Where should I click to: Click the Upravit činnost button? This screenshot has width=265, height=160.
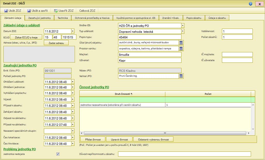point(119,139)
